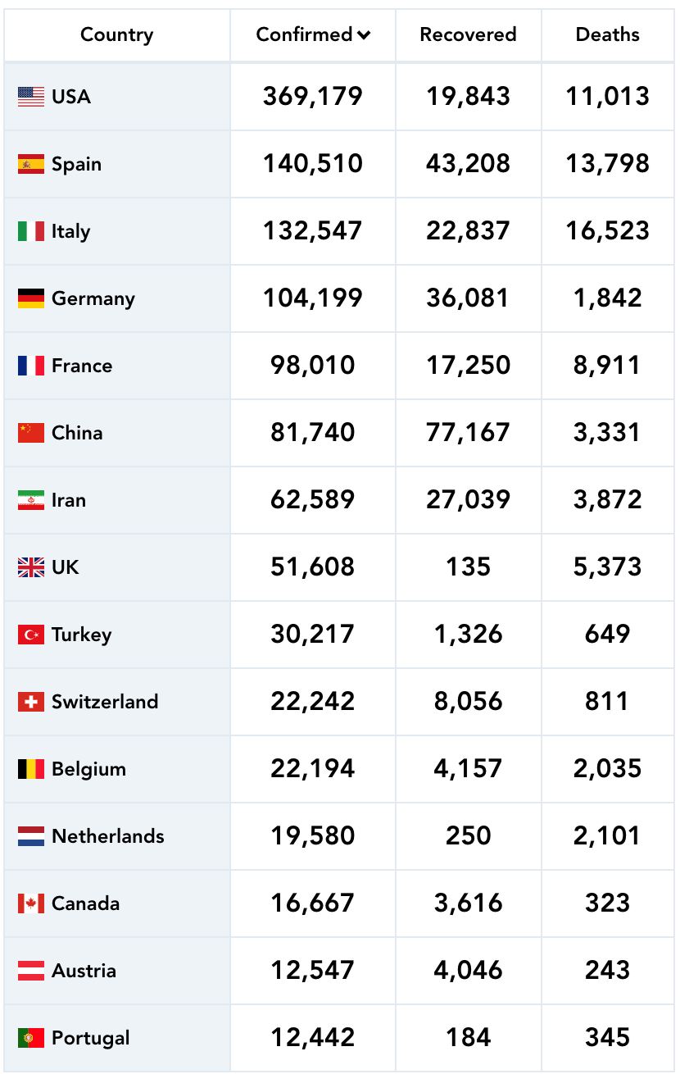Image resolution: width=680 pixels, height=1074 pixels.
Task: Click the USA flag icon
Action: click(31, 97)
